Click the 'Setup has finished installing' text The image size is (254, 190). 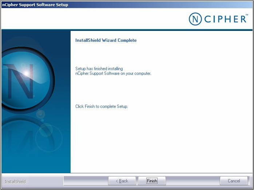coord(99,69)
